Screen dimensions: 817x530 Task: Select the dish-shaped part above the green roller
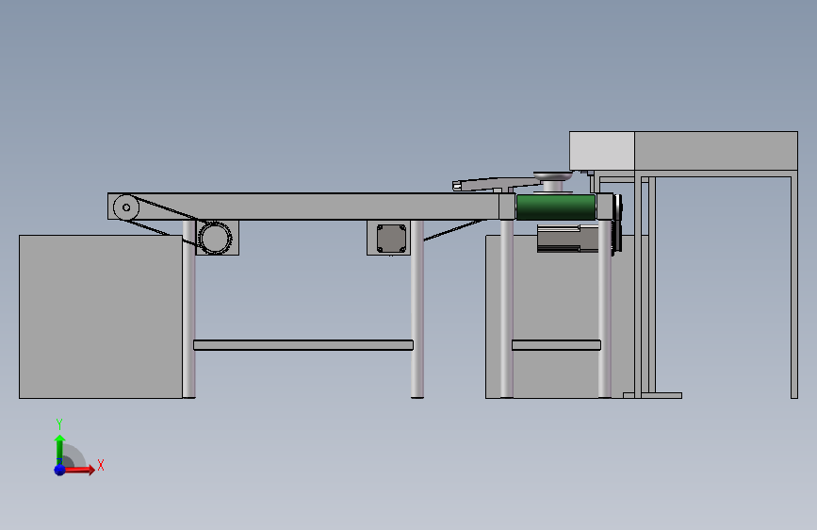(553, 176)
